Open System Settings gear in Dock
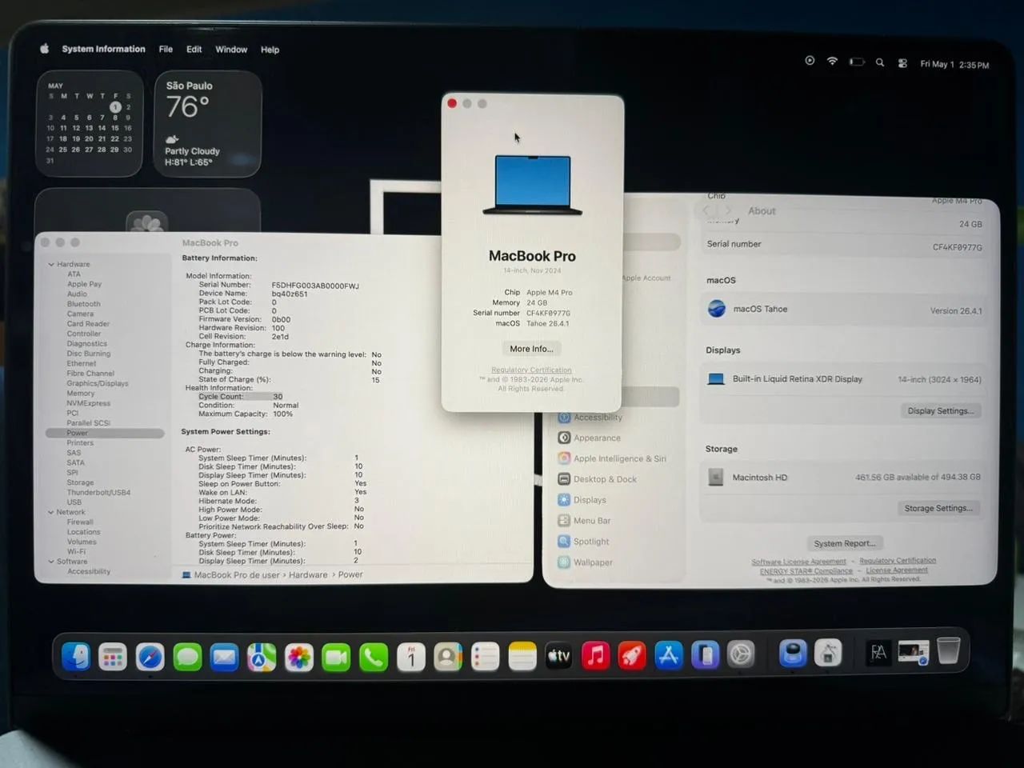This screenshot has width=1024, height=768. coord(742,655)
